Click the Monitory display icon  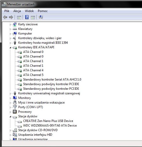(15, 98)
